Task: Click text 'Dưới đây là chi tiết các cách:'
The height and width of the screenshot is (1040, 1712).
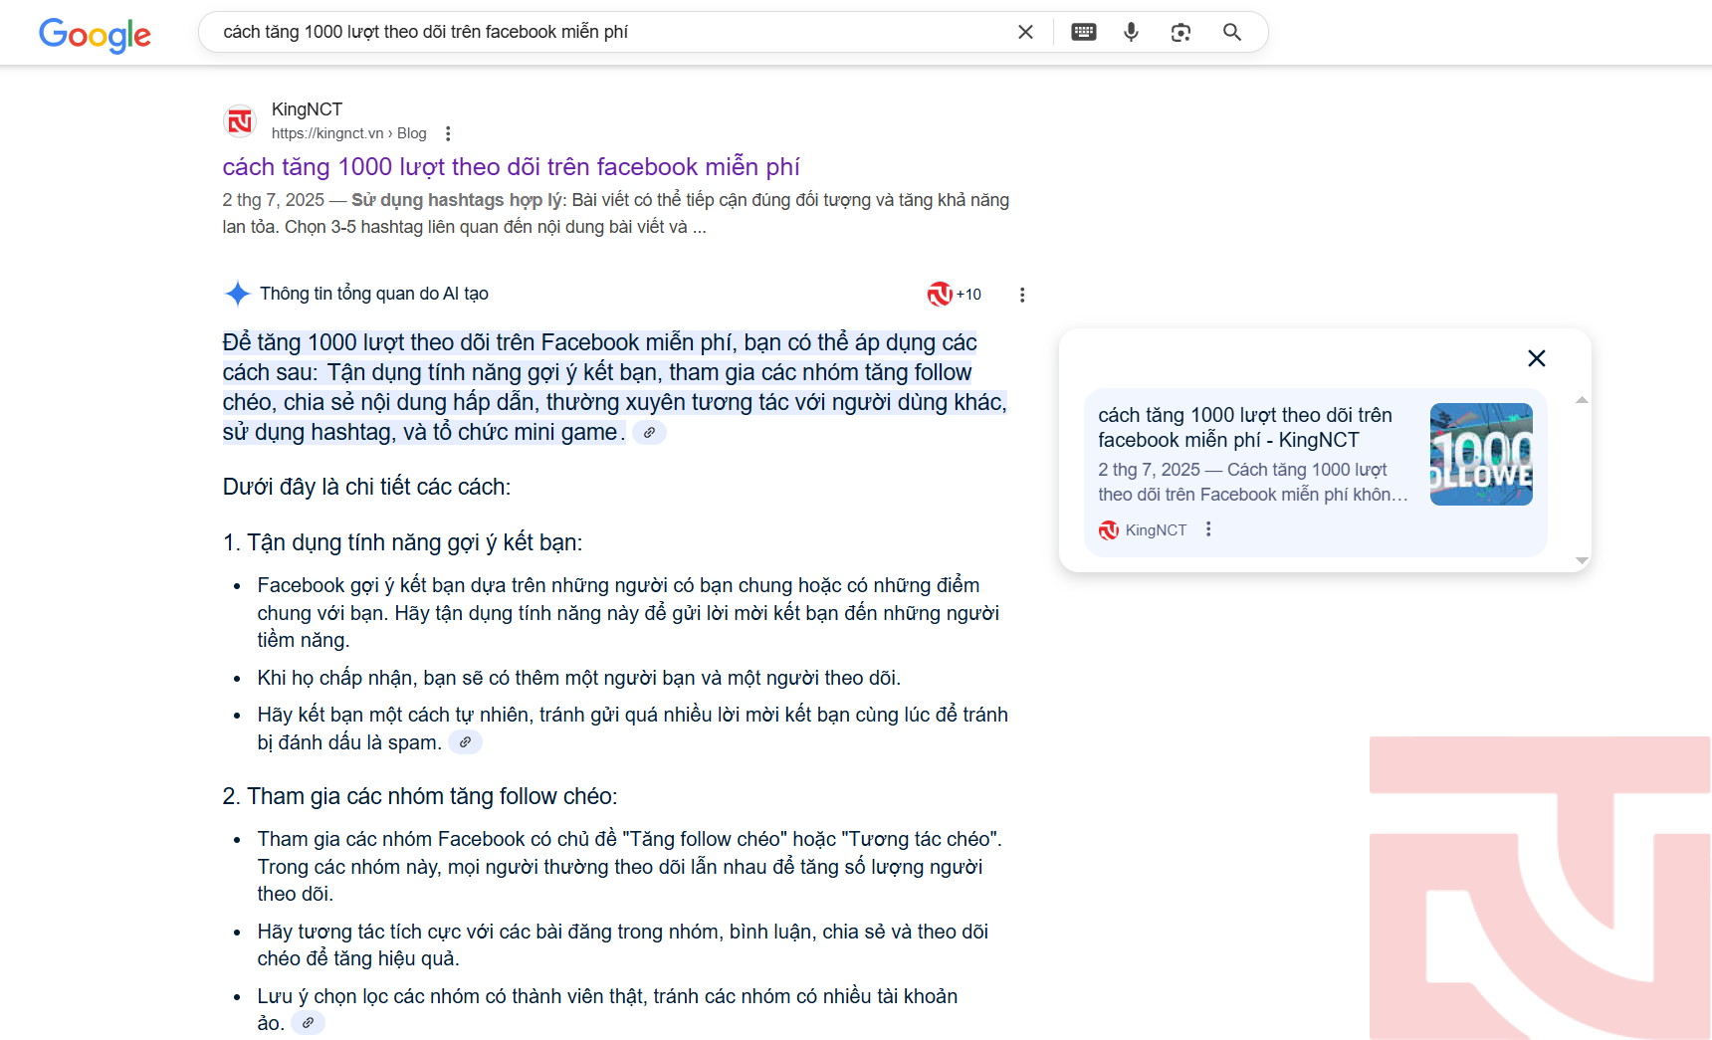Action: [x=366, y=487]
